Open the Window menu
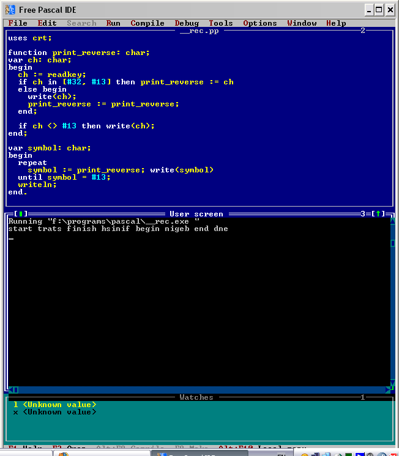Image resolution: width=399 pixels, height=456 pixels. (302, 23)
